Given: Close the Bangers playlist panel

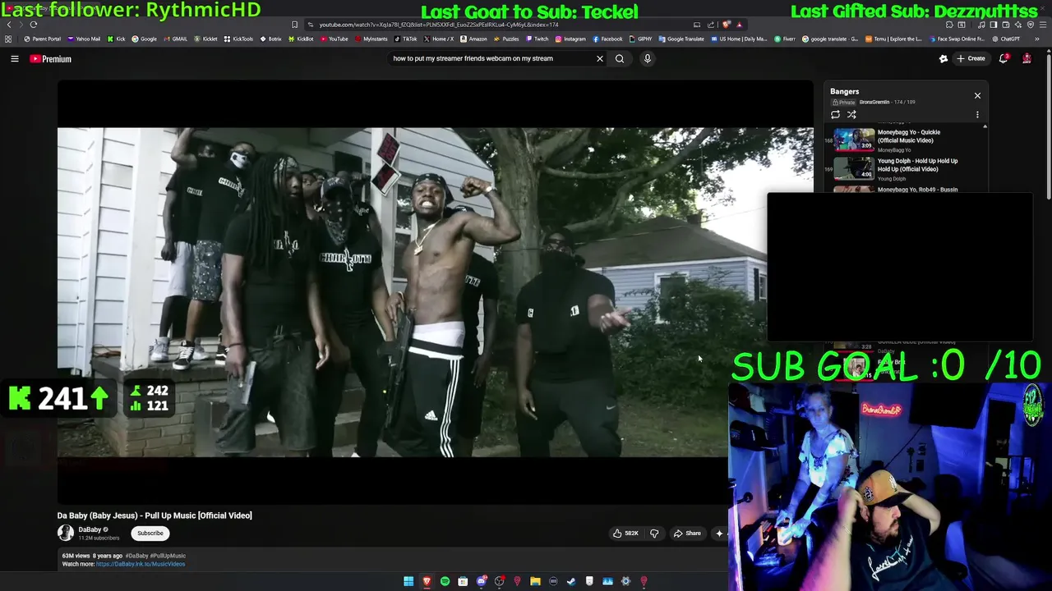Looking at the screenshot, I should tap(977, 96).
